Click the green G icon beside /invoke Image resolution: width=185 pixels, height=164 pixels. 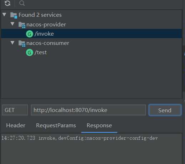[30, 34]
